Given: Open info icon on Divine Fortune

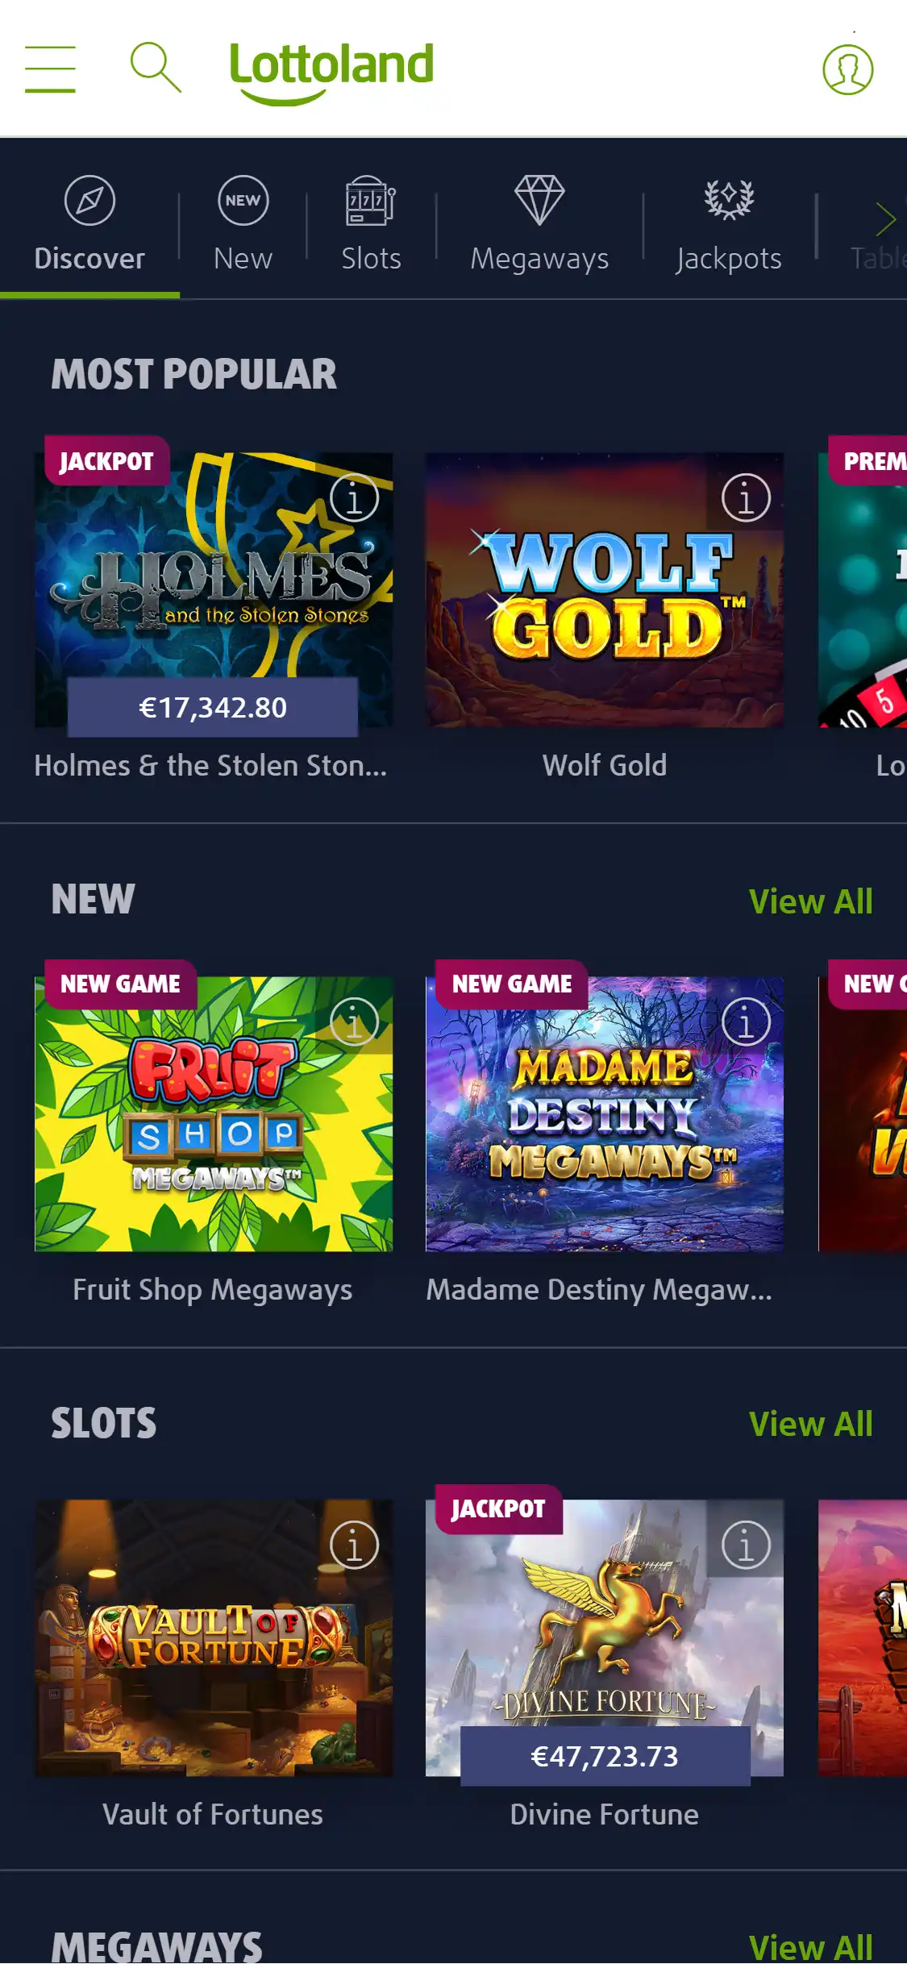Looking at the screenshot, I should [746, 1546].
